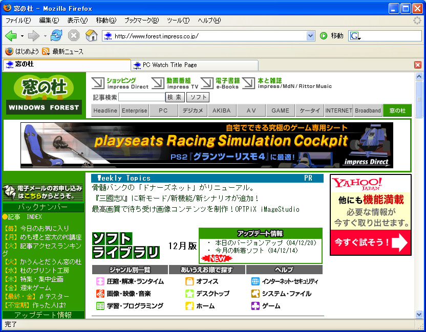Switch to PC Watch Title Page tab
Image resolution: width=426 pixels, height=332 pixels.
(x=195, y=65)
